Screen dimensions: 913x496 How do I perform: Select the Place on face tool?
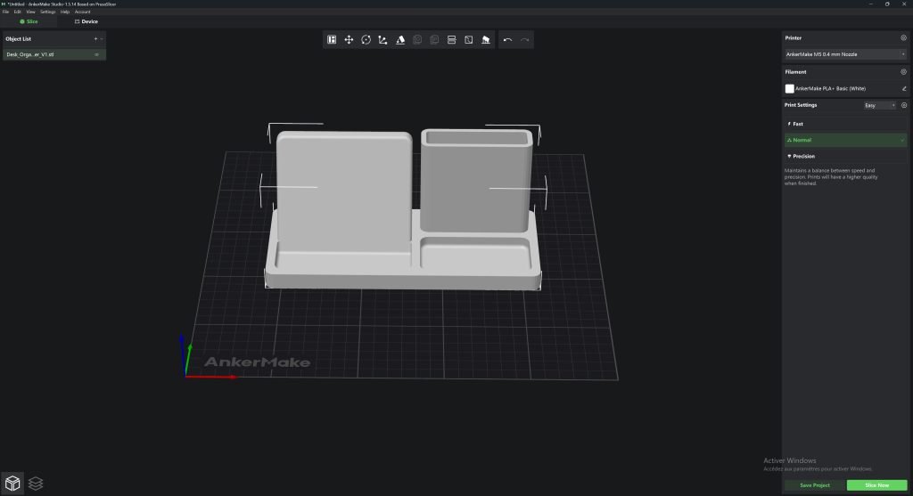(400, 39)
